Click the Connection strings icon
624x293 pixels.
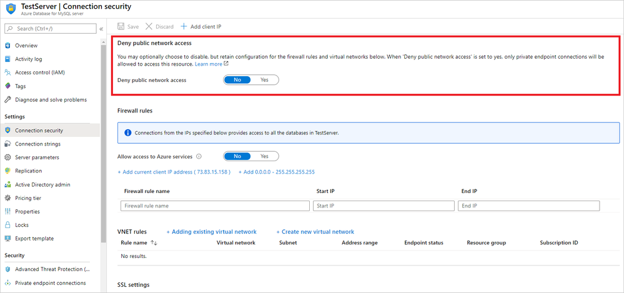[7, 144]
